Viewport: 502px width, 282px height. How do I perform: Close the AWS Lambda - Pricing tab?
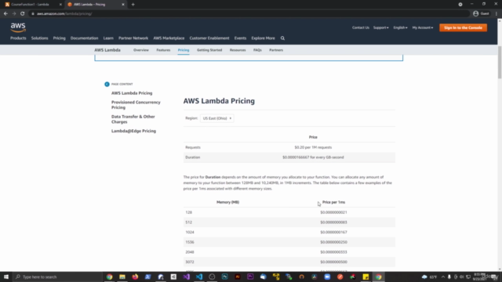tap(123, 5)
